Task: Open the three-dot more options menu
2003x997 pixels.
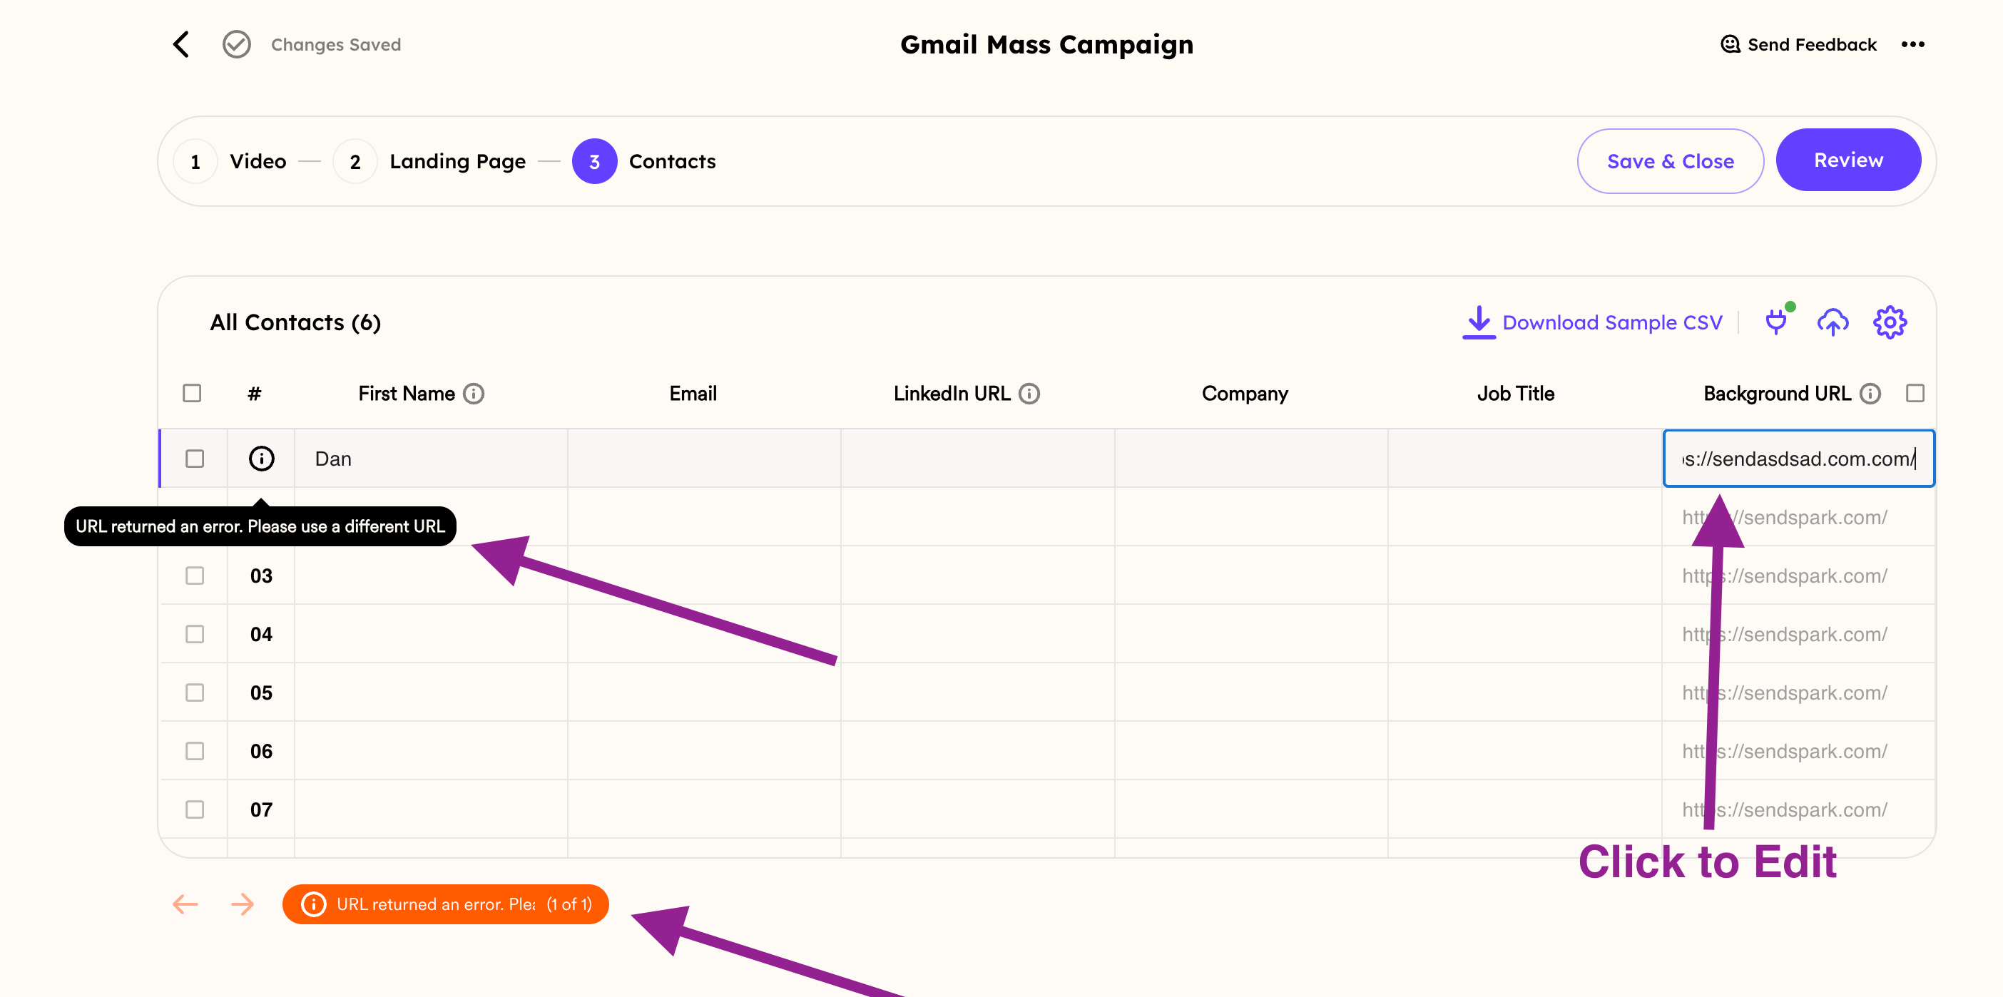Action: pos(1913,44)
